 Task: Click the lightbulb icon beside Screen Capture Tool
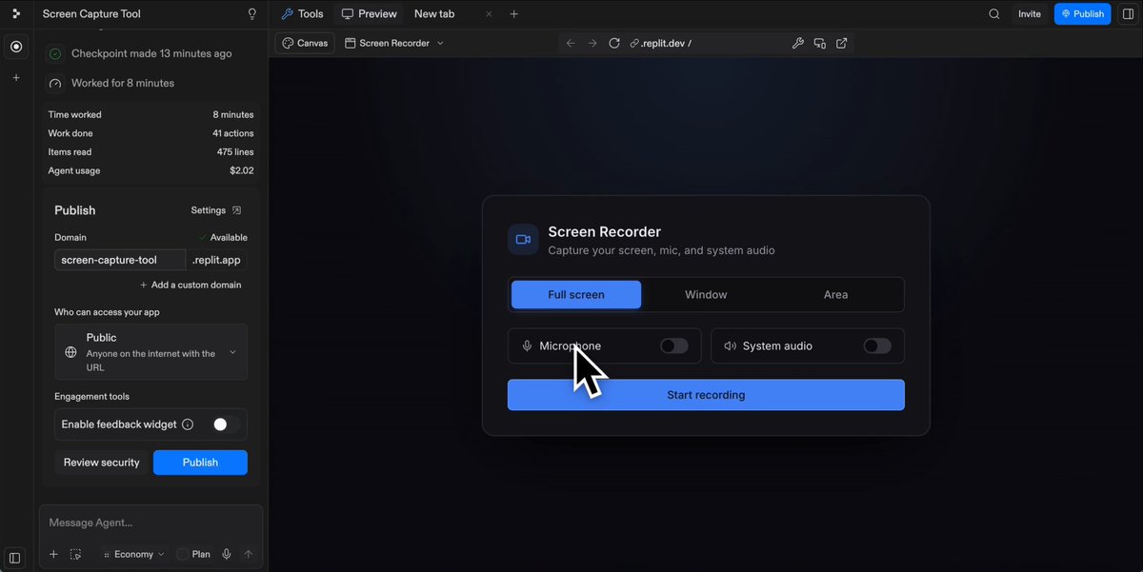click(x=251, y=14)
